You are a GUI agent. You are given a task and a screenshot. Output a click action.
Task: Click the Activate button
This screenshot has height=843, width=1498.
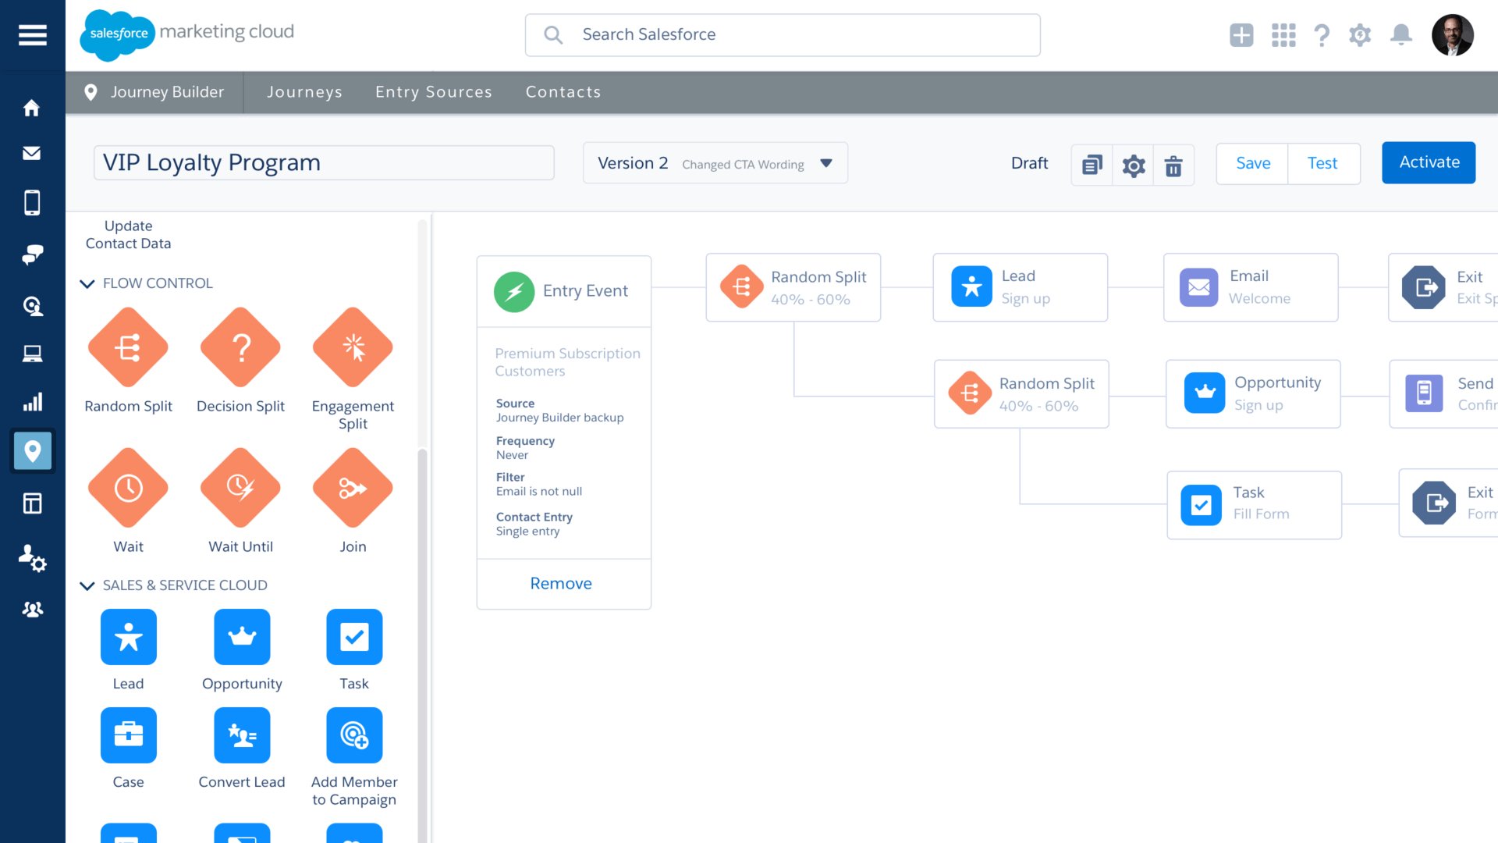click(x=1429, y=162)
